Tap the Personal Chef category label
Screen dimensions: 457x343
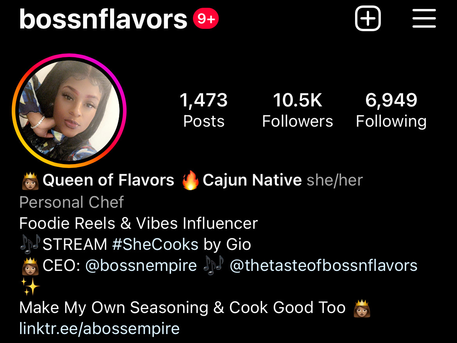coord(72,202)
